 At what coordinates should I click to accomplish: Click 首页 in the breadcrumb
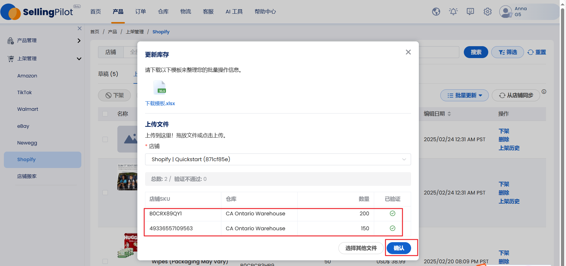tap(95, 32)
